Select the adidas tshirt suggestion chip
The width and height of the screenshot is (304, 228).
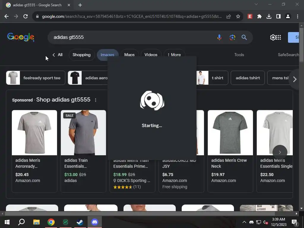[248, 78]
